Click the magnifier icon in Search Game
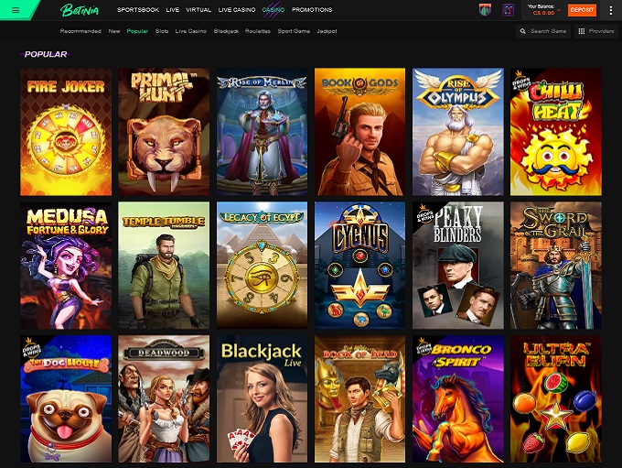This screenshot has height=468, width=622. (x=523, y=31)
